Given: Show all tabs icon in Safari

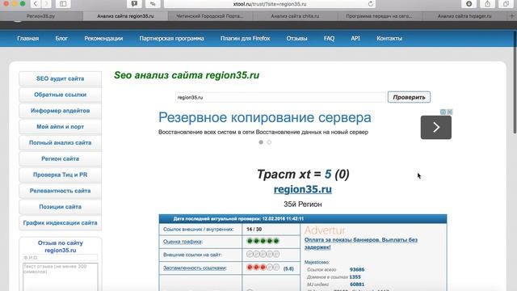Looking at the screenshot, I should coord(506,4).
